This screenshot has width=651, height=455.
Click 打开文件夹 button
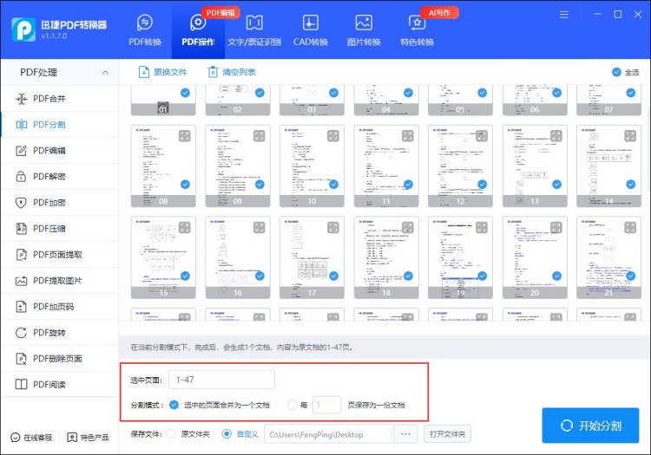(447, 434)
